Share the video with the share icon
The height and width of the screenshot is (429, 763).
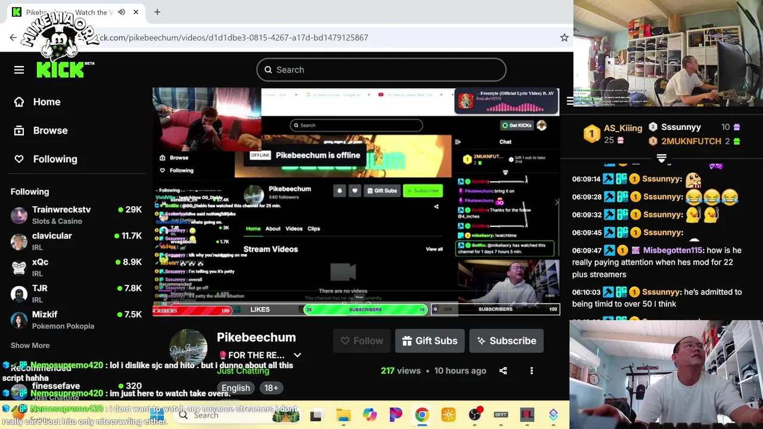click(503, 371)
